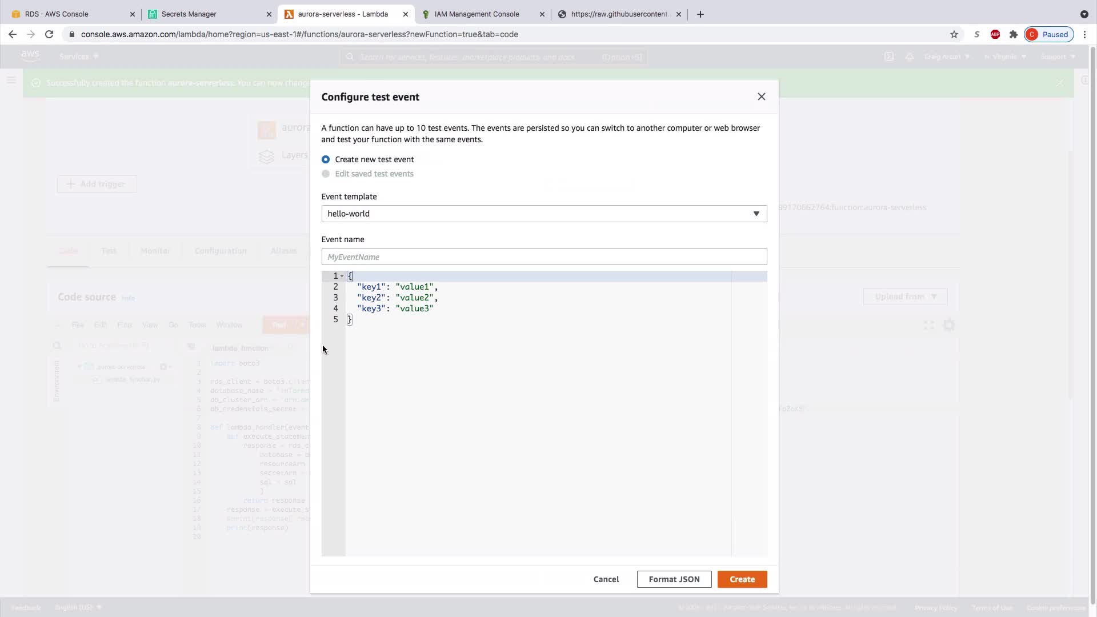This screenshot has width=1097, height=617.
Task: Click the Paused profile button
Action: [1049, 34]
